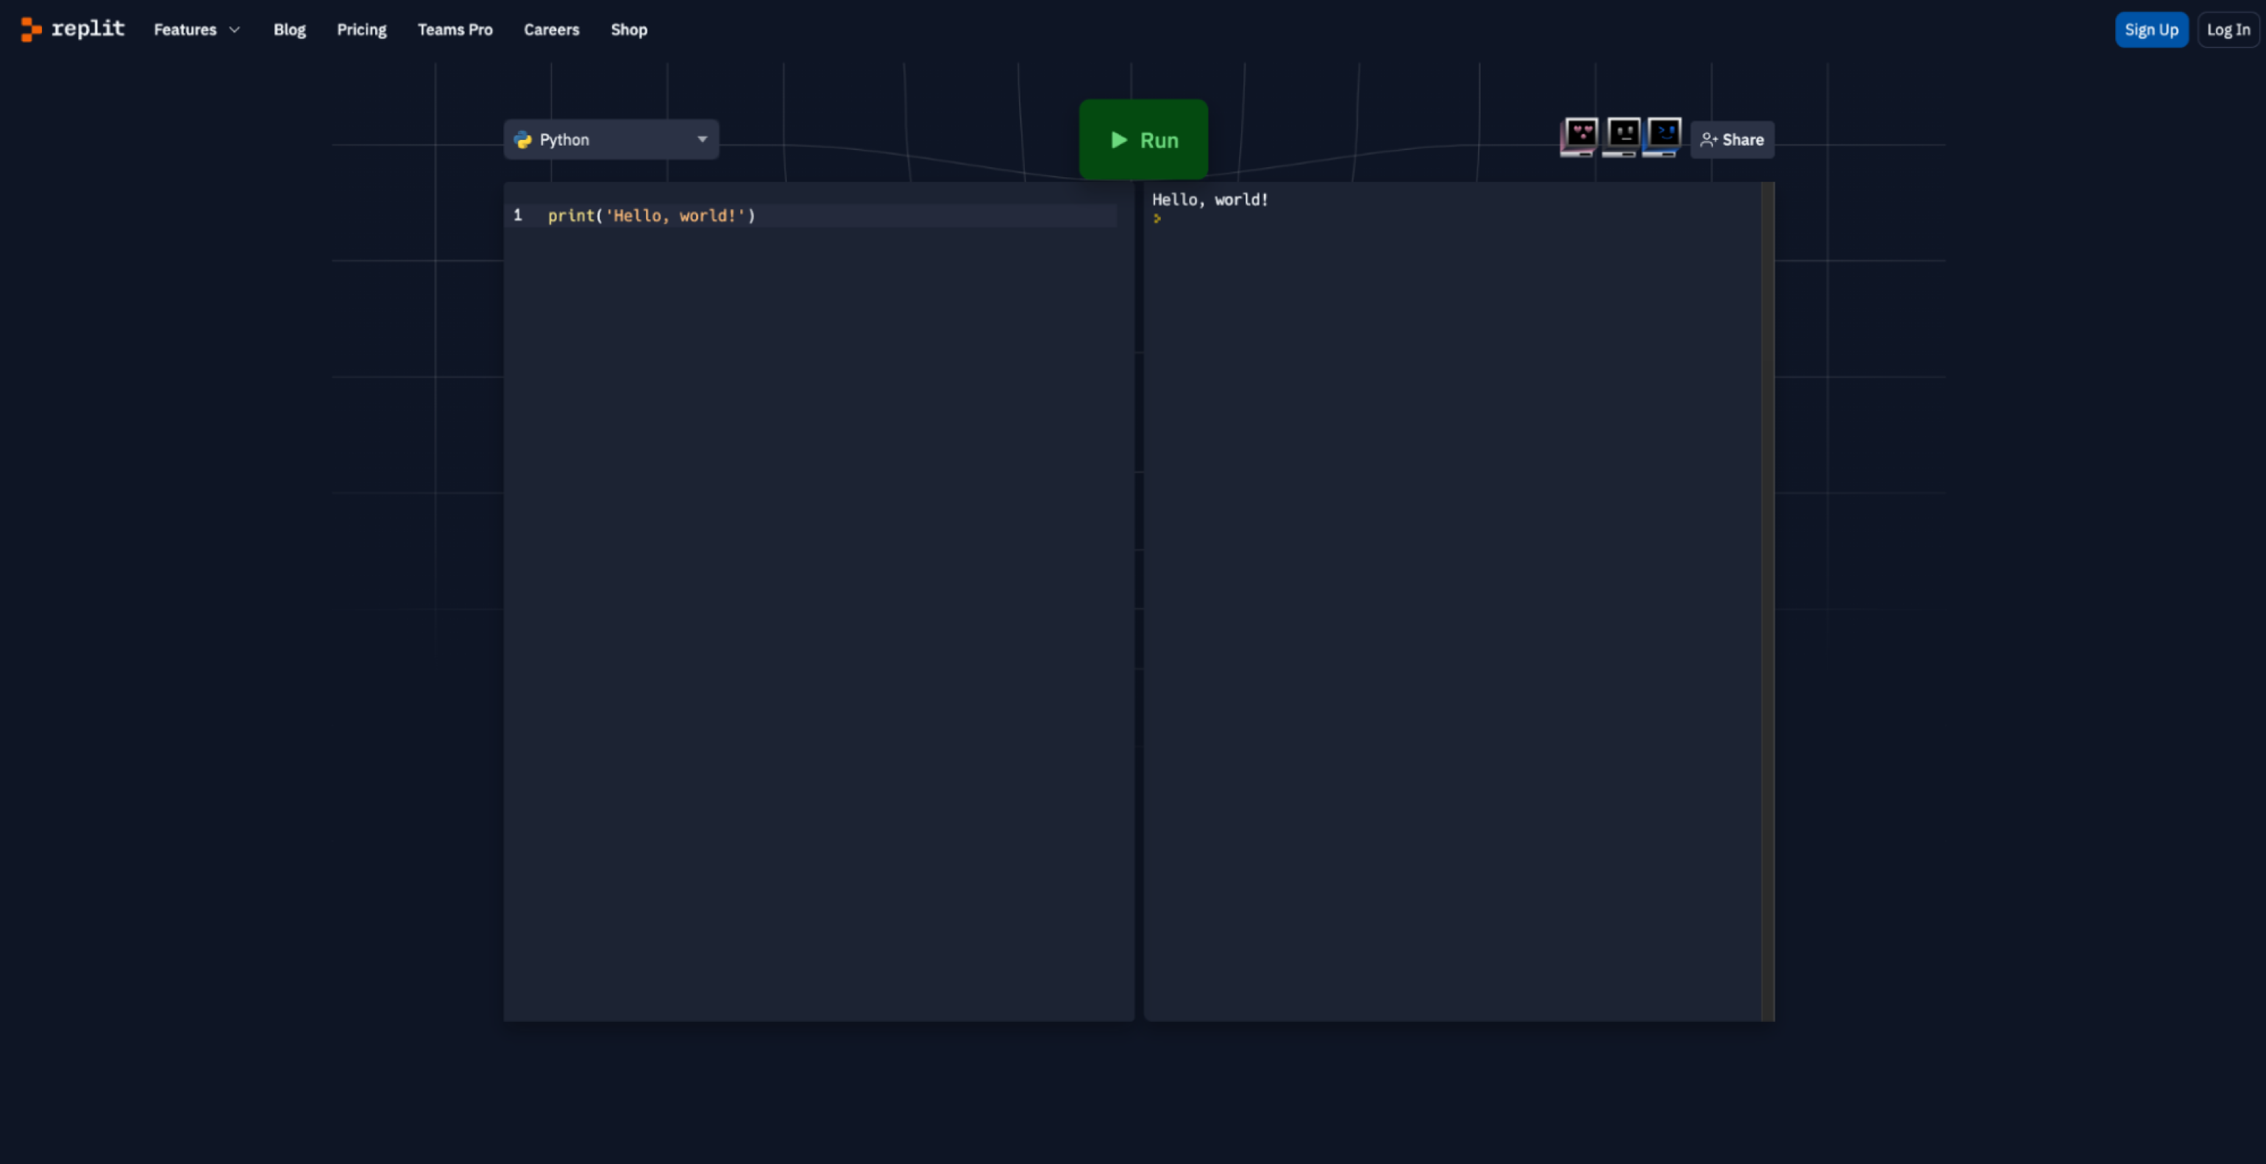
Task: Click the replit wordmark text
Action: click(88, 29)
